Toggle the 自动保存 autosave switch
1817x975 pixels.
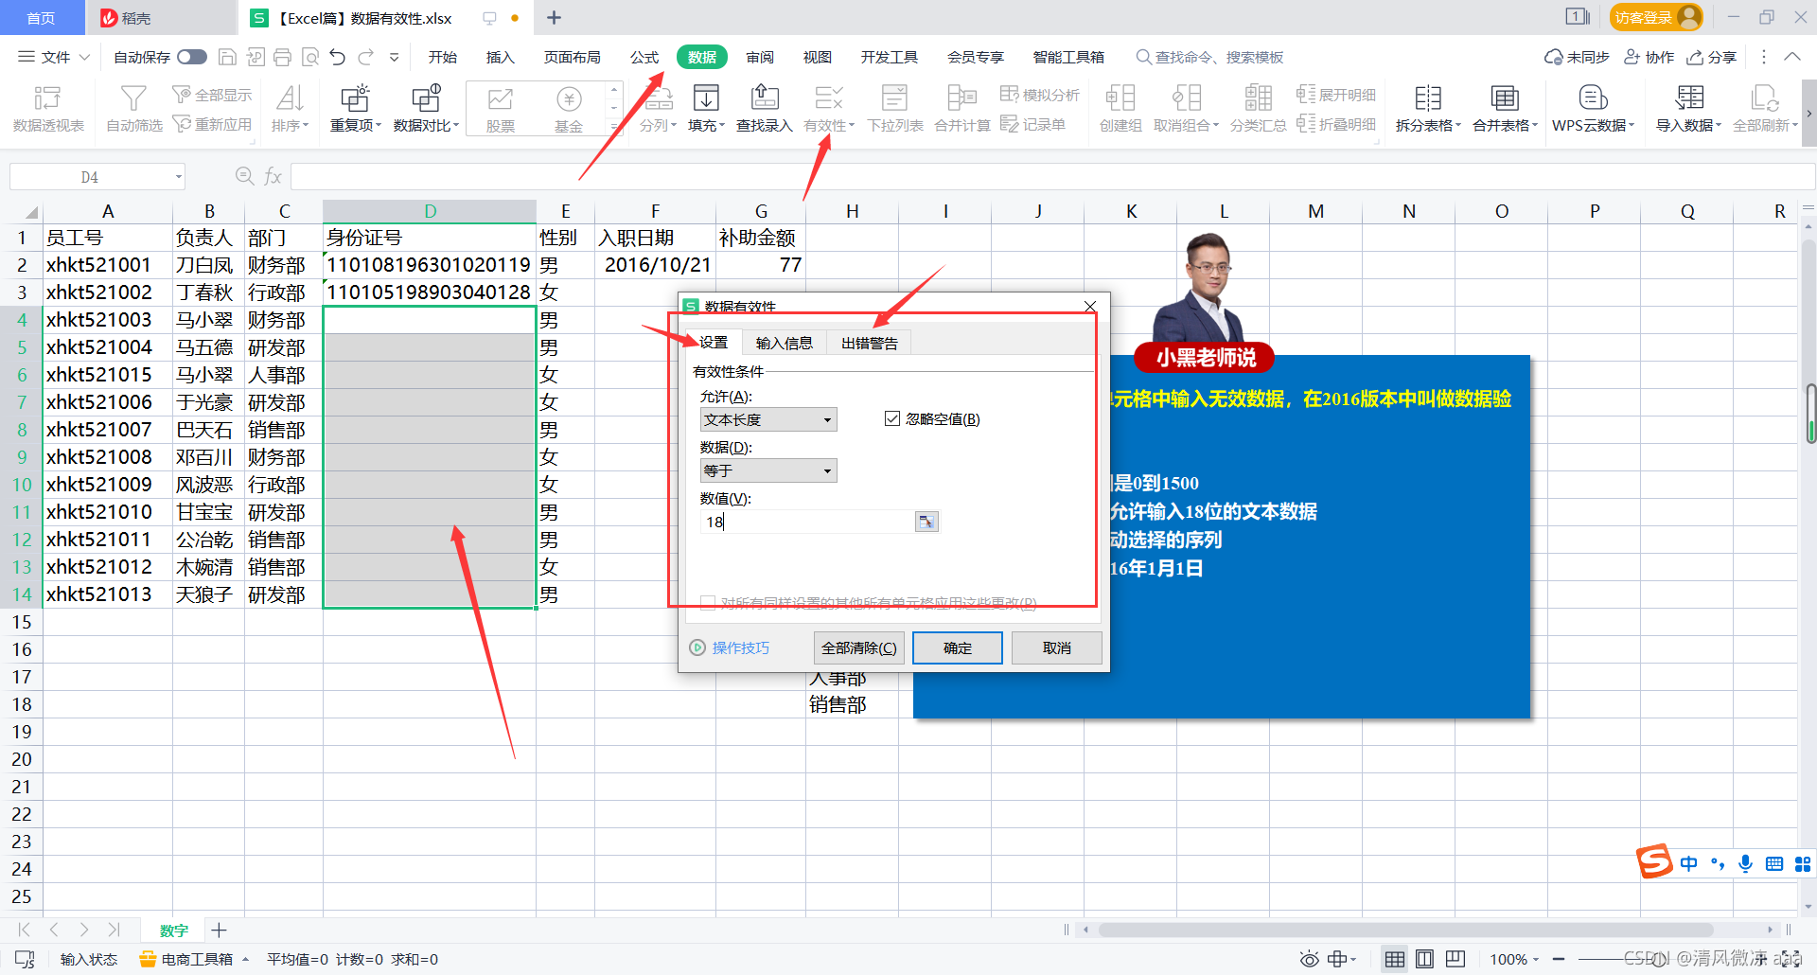(x=191, y=56)
